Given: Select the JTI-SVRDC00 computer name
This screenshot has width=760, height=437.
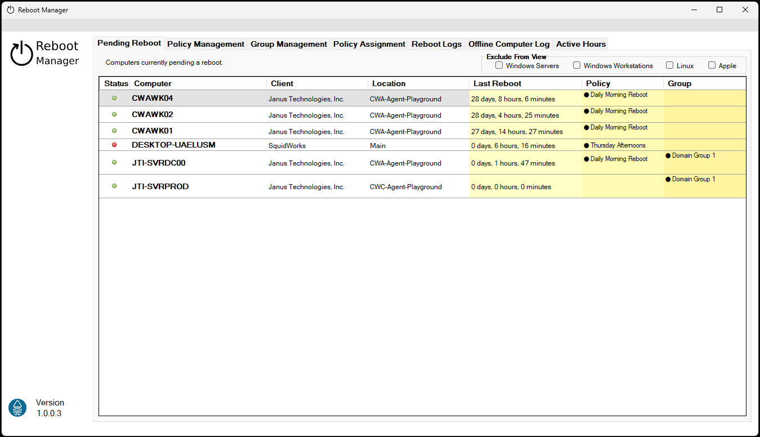Looking at the screenshot, I should pyautogui.click(x=159, y=163).
